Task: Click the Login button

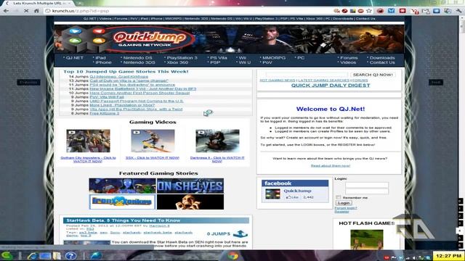Action: (344, 203)
